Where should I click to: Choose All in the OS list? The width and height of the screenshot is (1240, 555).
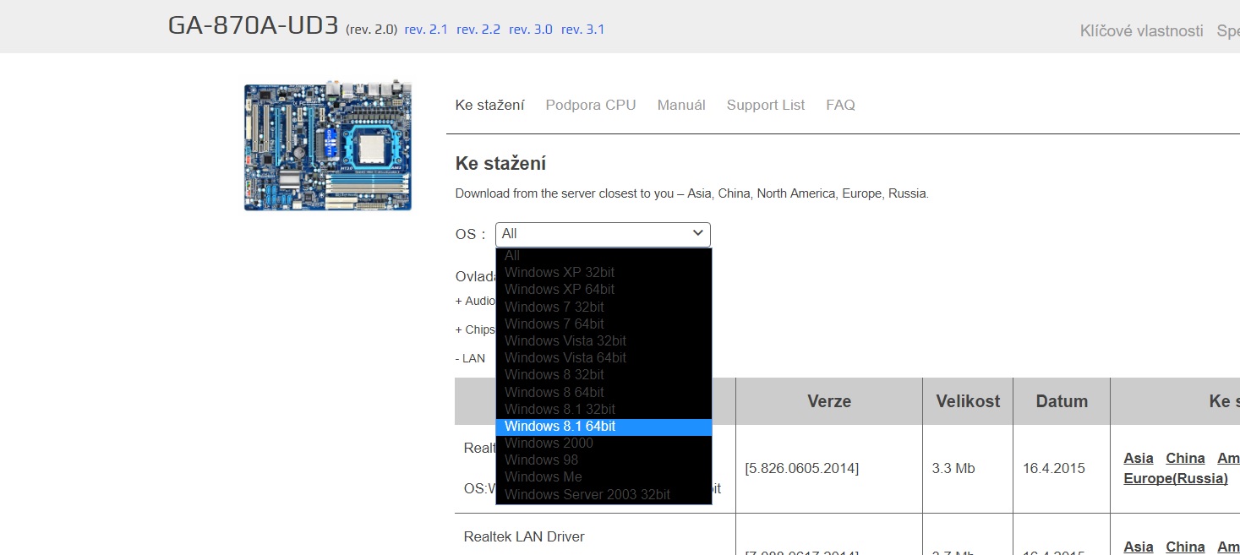tap(604, 255)
